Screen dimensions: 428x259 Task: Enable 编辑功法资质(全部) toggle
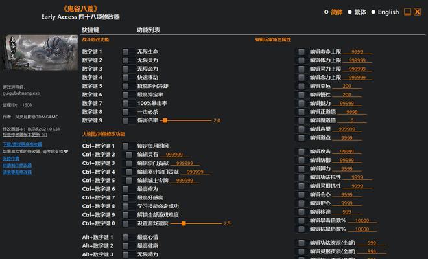(302, 243)
